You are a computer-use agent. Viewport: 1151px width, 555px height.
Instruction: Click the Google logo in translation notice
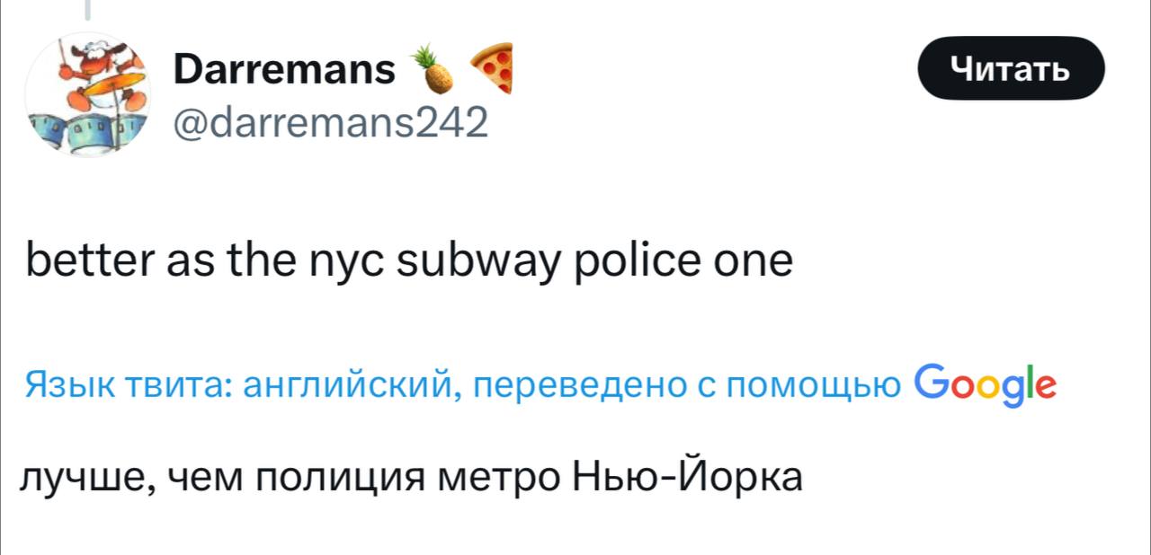coord(985,387)
